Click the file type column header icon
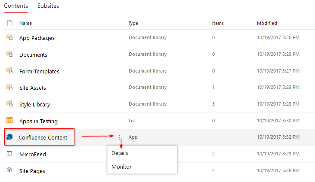315x182 pixels. (9, 23)
